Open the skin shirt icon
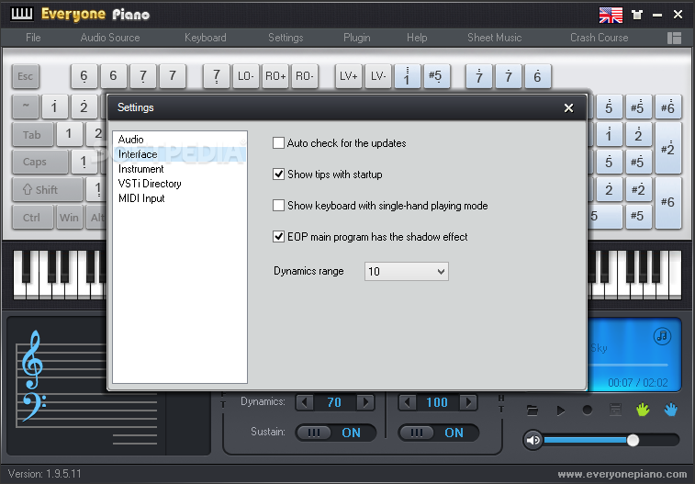 click(637, 15)
